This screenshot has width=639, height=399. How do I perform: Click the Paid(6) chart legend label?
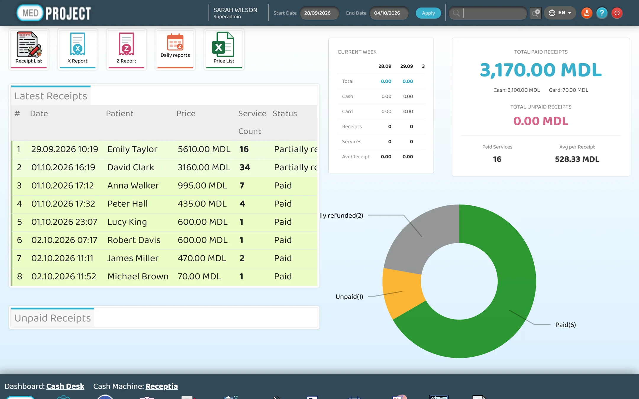click(566, 325)
